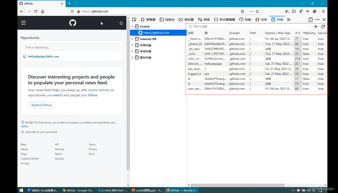This screenshot has height=193, width=338.
Task: Select the _octo cookie row
Action: (257, 54)
